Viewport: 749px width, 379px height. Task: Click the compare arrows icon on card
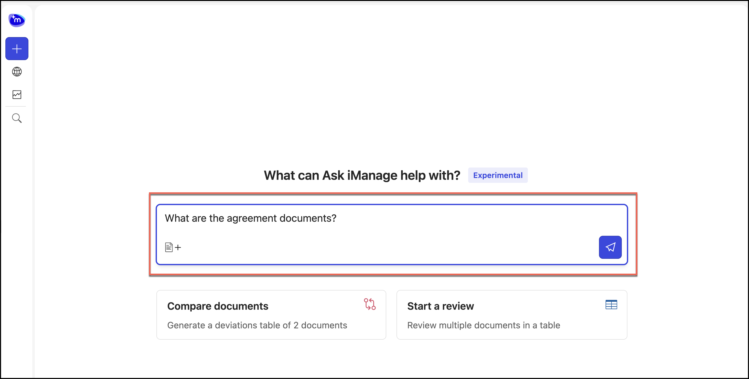pyautogui.click(x=370, y=304)
